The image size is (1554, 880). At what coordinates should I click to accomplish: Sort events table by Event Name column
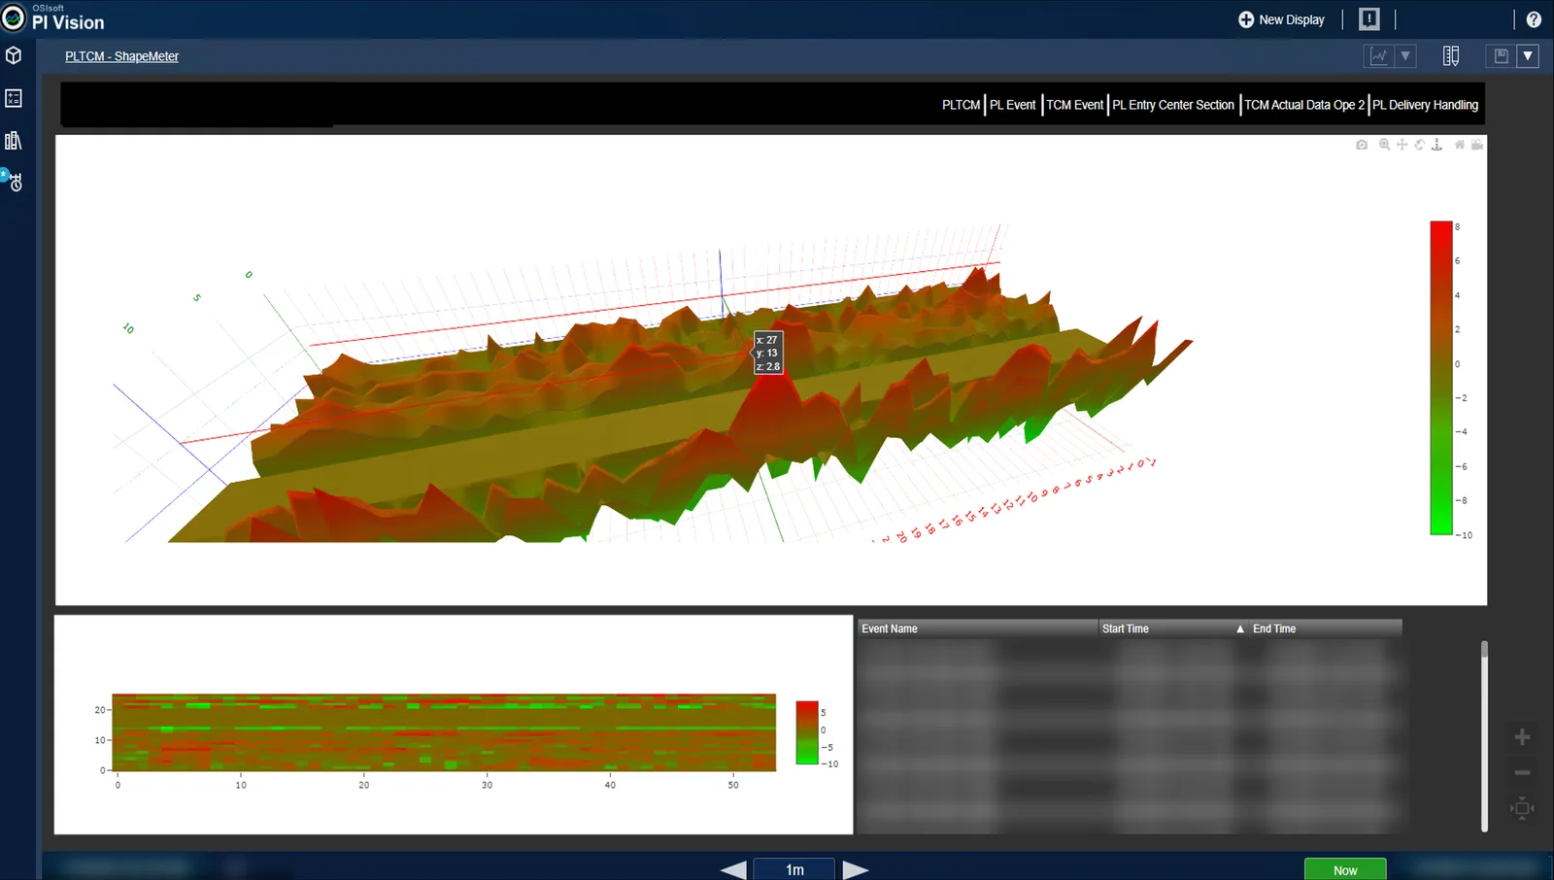[x=977, y=628]
